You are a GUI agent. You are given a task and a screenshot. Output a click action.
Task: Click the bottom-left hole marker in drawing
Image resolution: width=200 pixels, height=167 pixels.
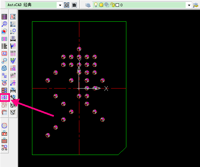tap(48, 135)
